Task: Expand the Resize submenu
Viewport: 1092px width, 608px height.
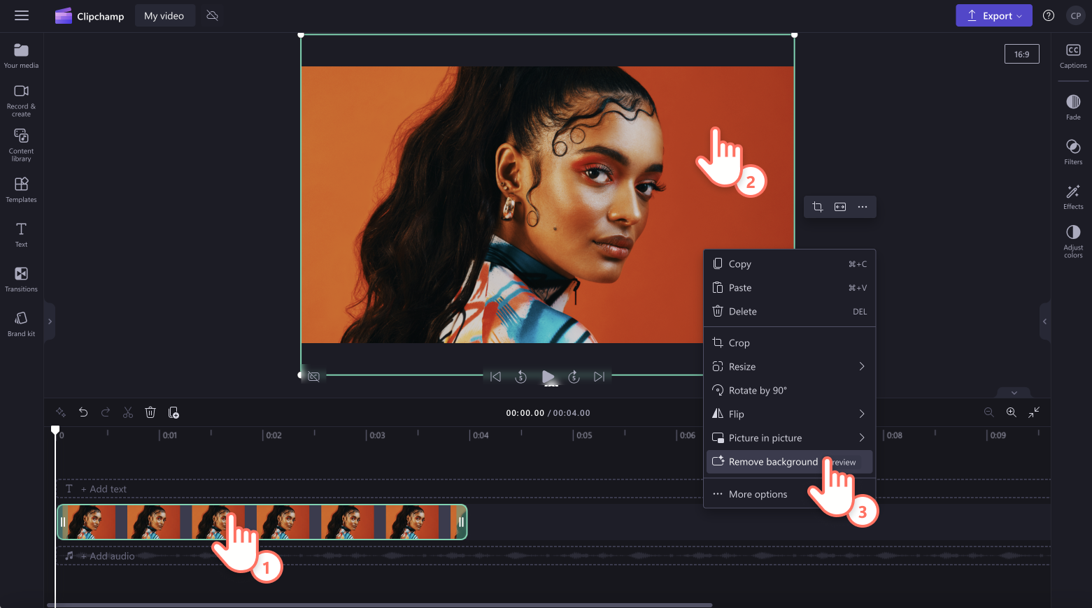Action: [789, 367]
